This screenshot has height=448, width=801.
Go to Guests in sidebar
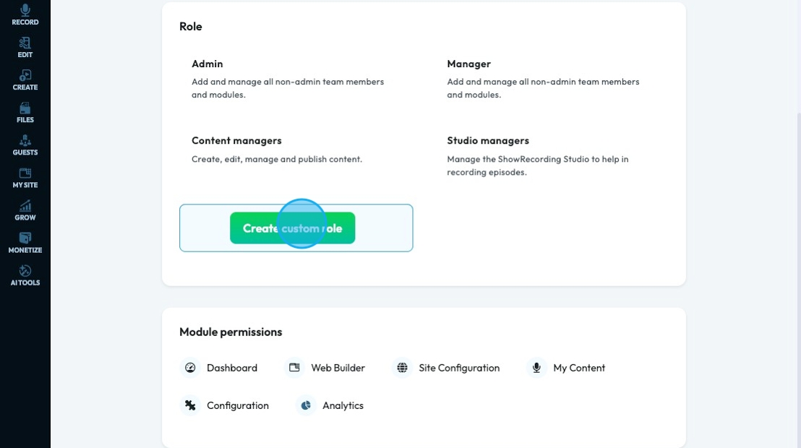[x=25, y=141]
